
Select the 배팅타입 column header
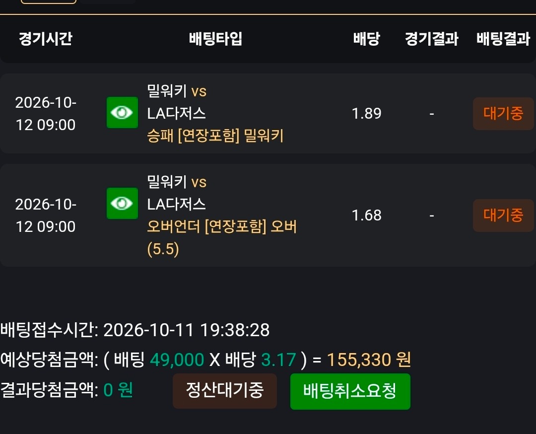(x=216, y=38)
